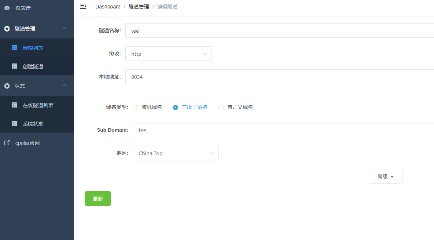Screen dimensions: 434x240
Task: Click the grid icon beside 隧道列表
Action: pyautogui.click(x=14, y=48)
